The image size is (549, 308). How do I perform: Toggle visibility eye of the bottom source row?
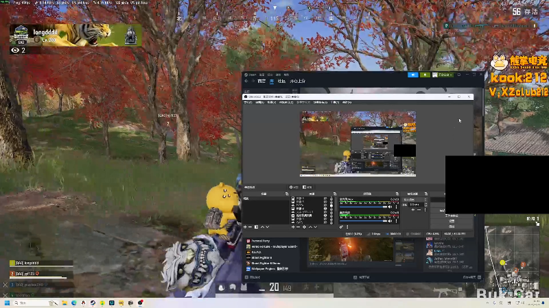325,222
